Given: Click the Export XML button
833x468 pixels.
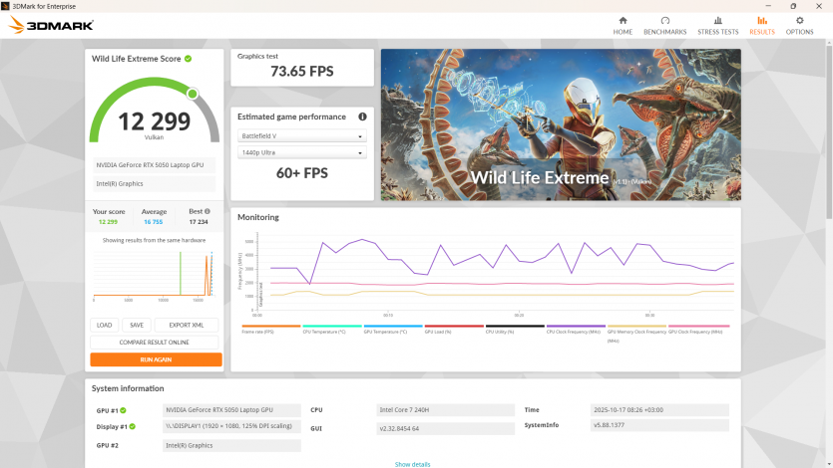Looking at the screenshot, I should pyautogui.click(x=186, y=325).
